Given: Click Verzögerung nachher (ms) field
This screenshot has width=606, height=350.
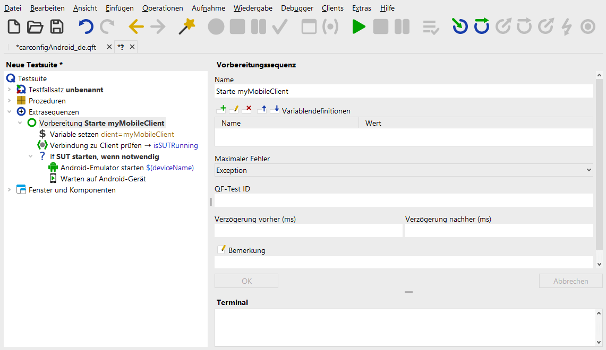Looking at the screenshot, I should pos(499,230).
